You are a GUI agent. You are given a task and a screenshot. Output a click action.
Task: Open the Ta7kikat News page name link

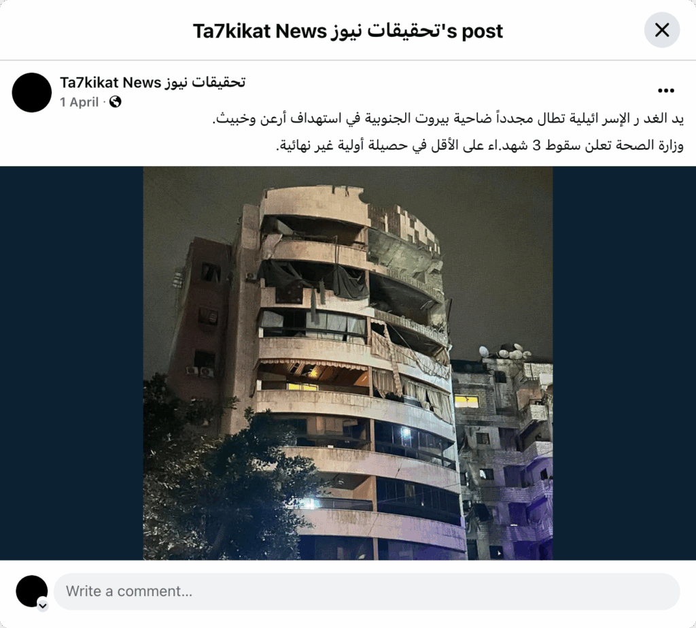coord(152,82)
